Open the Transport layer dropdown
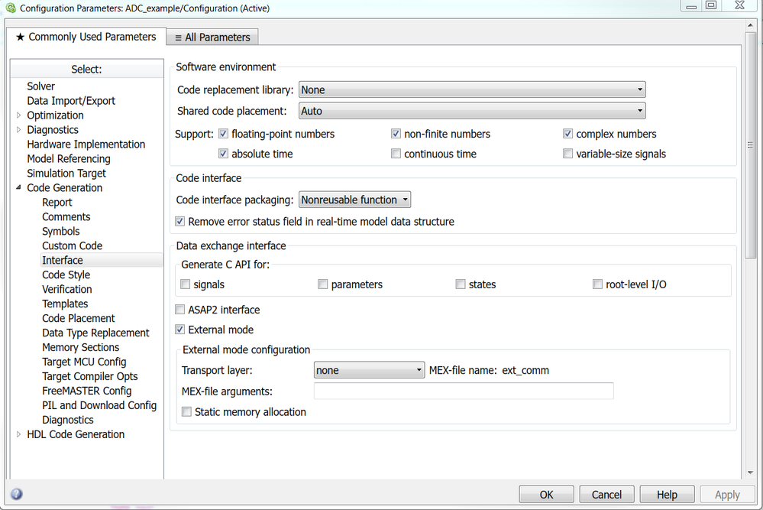 click(369, 370)
